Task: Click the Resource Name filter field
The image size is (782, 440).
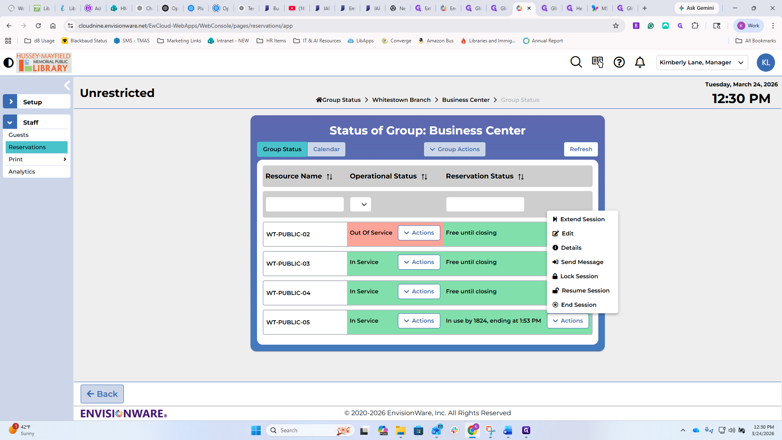Action: (305, 205)
